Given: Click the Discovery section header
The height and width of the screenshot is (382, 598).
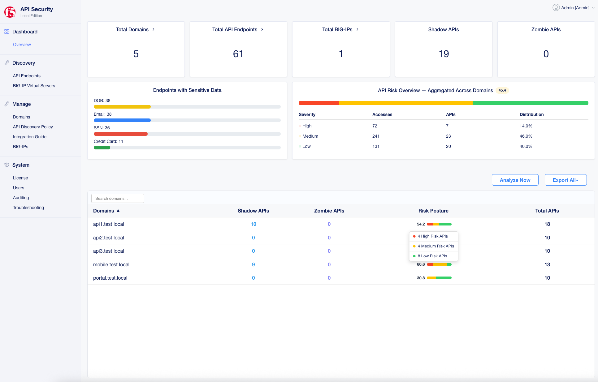Looking at the screenshot, I should point(24,63).
